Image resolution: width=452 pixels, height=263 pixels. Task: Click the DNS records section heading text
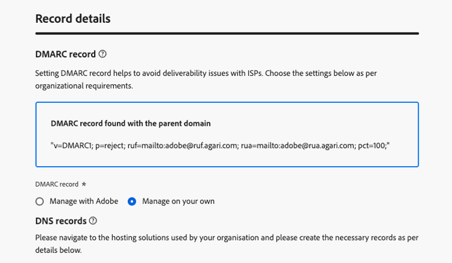click(x=60, y=221)
